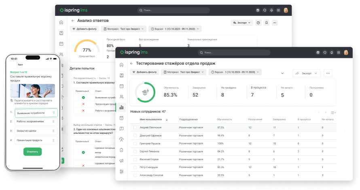Sort by Обученность column header
360x190 pixels.
(224, 119)
